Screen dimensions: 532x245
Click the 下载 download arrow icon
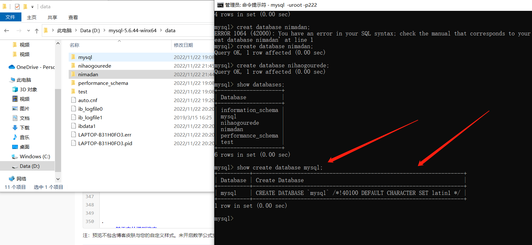[15, 128]
